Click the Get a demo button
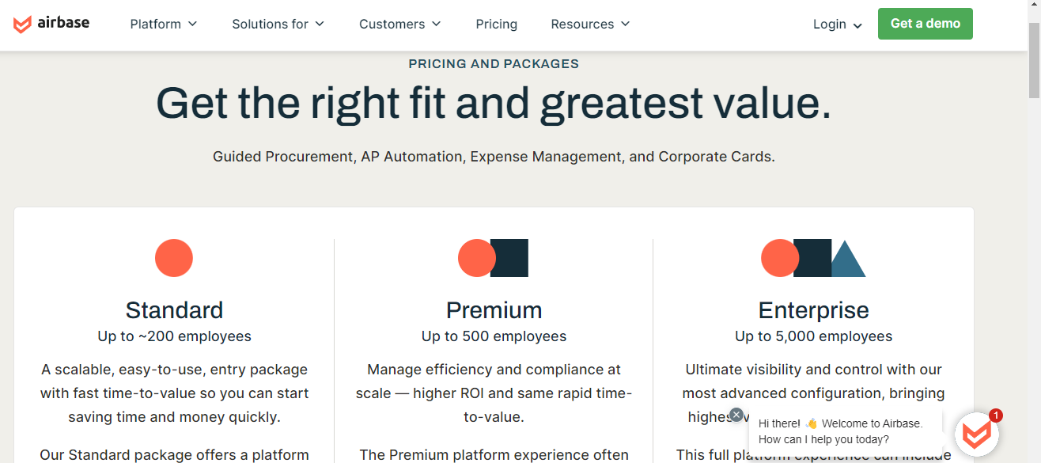1041x463 pixels. (x=925, y=24)
